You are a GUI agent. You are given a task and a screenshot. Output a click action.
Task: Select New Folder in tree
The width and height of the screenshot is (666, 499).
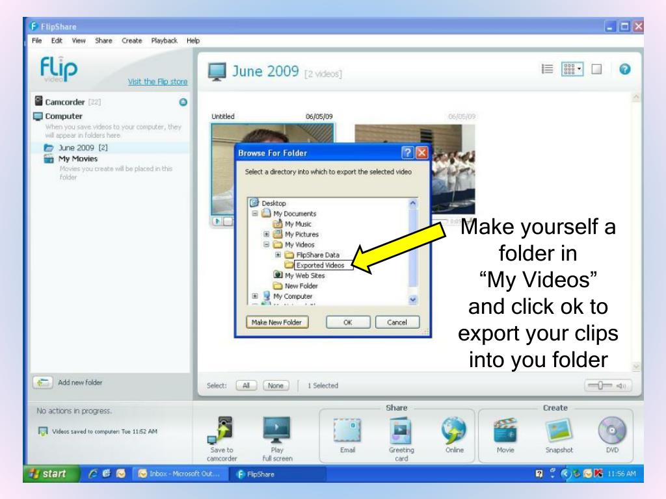click(x=300, y=286)
